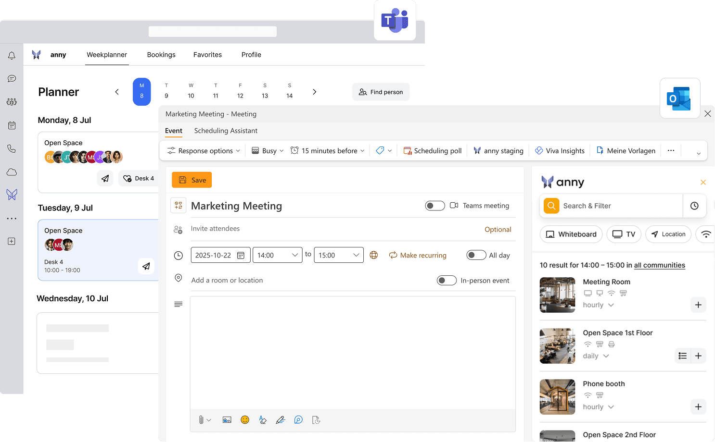
Task: Open the Busy status dropdown
Action: [x=267, y=150]
